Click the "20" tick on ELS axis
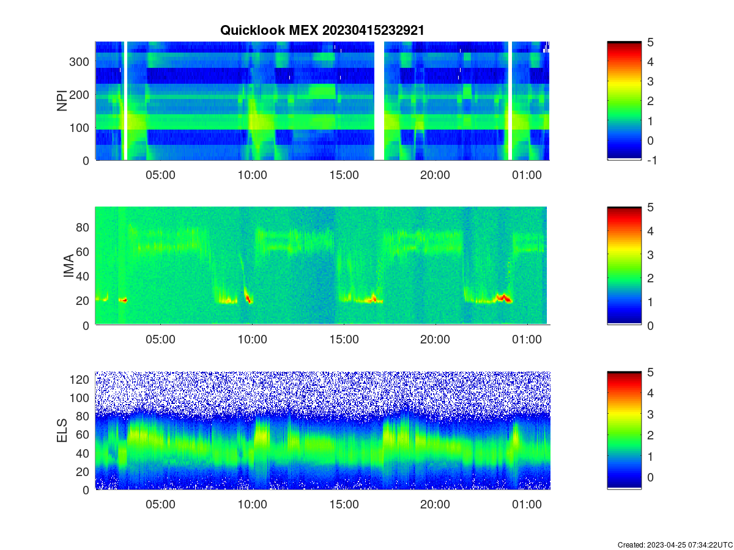734x550 pixels. tap(83, 471)
